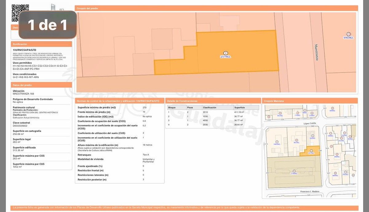Click the Superficie column header in the table

pos(240,108)
